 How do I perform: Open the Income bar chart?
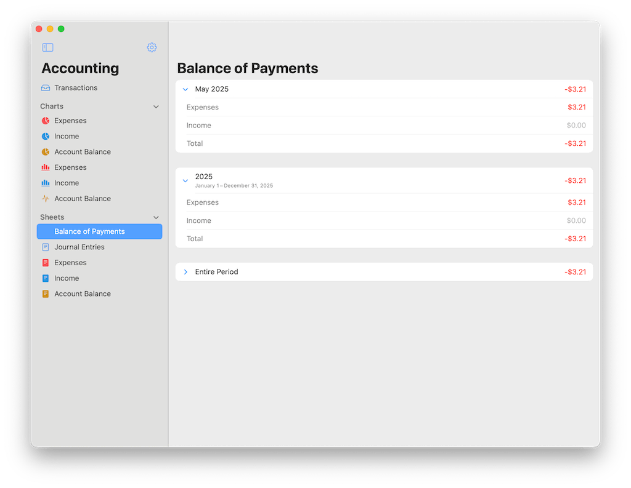coord(46,183)
